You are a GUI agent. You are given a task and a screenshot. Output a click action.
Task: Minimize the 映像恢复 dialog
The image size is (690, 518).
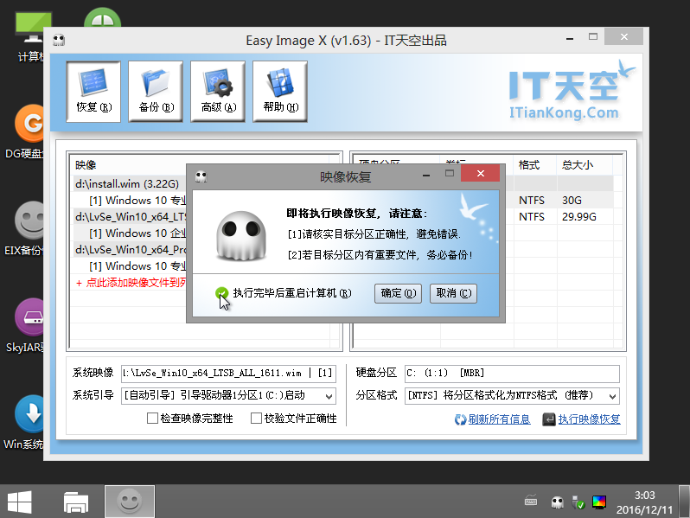click(x=425, y=176)
